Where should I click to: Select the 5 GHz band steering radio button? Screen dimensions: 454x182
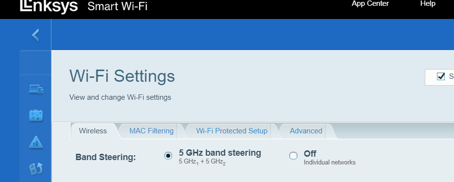point(168,156)
